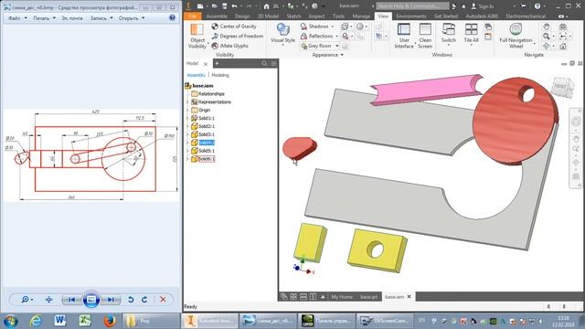Switch to the Assemble ribbon tab
585x329 pixels.
coord(217,16)
